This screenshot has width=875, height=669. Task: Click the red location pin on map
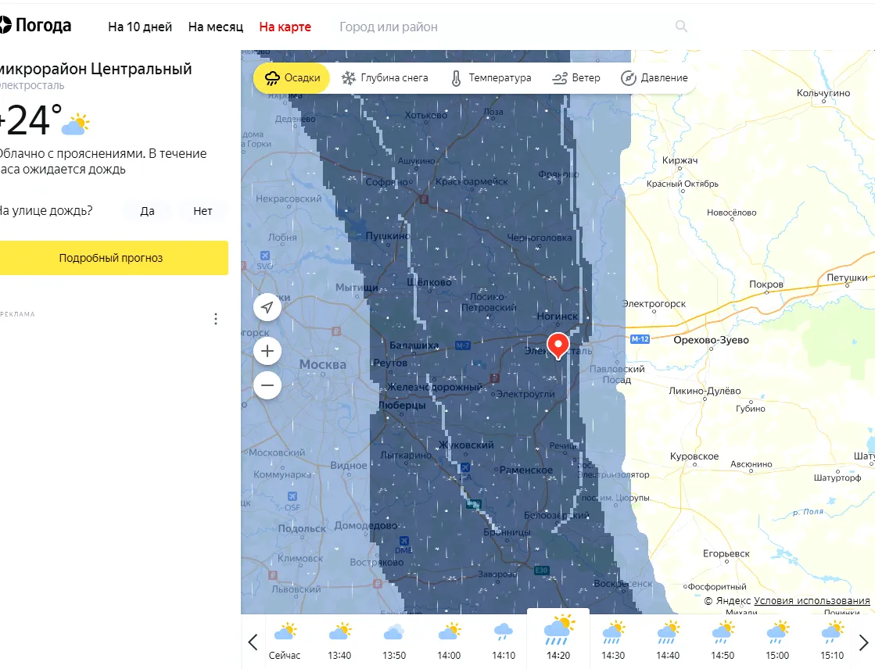pos(558,345)
